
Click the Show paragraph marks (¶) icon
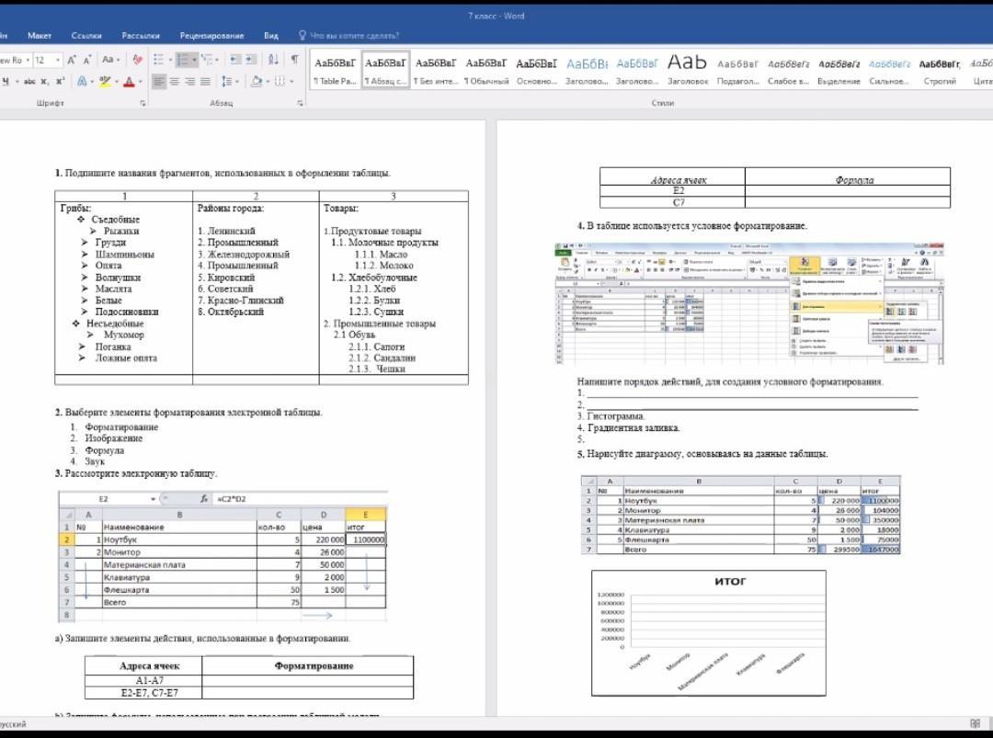click(294, 60)
